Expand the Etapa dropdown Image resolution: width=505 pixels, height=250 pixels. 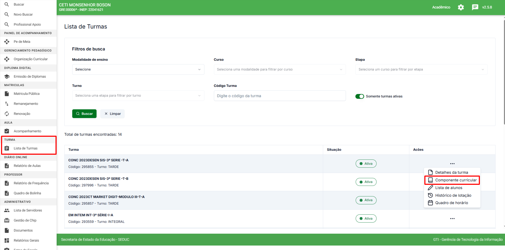(421, 69)
